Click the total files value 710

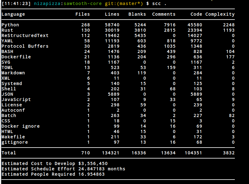(86, 153)
